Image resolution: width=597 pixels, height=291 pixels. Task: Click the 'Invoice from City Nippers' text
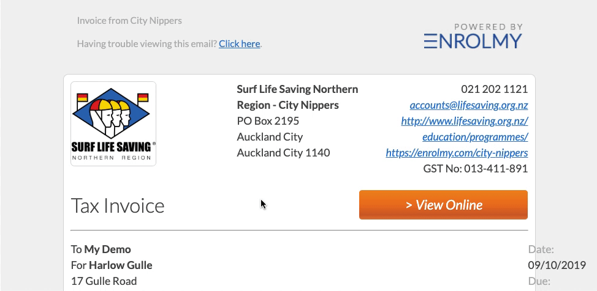[129, 21]
